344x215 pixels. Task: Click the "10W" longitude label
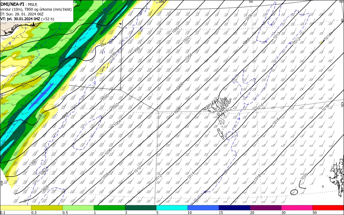(161, 2)
